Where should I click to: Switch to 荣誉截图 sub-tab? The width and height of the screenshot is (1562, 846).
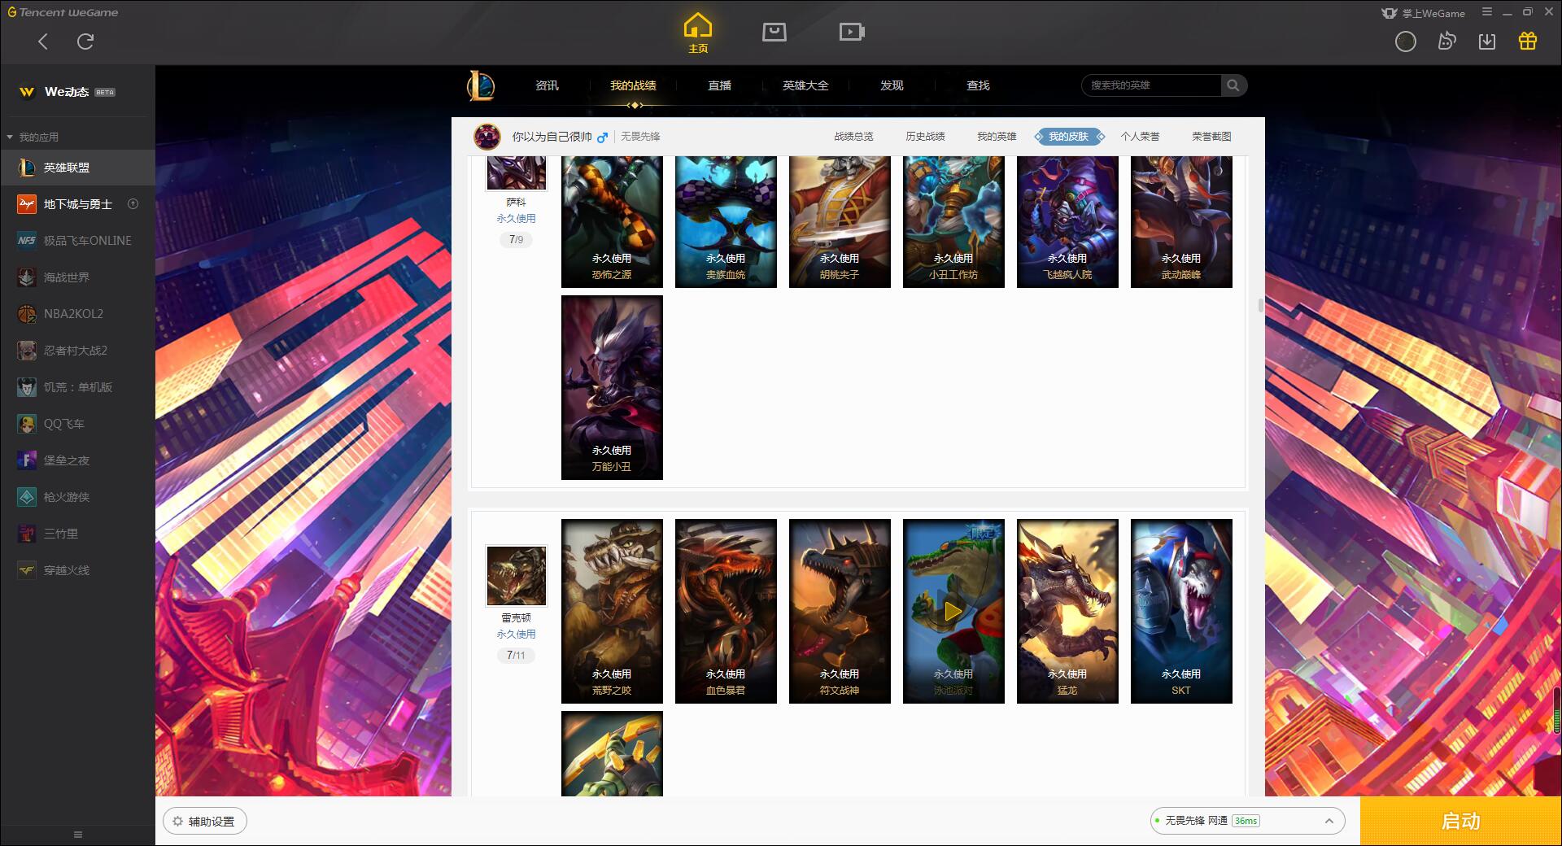coord(1211,137)
